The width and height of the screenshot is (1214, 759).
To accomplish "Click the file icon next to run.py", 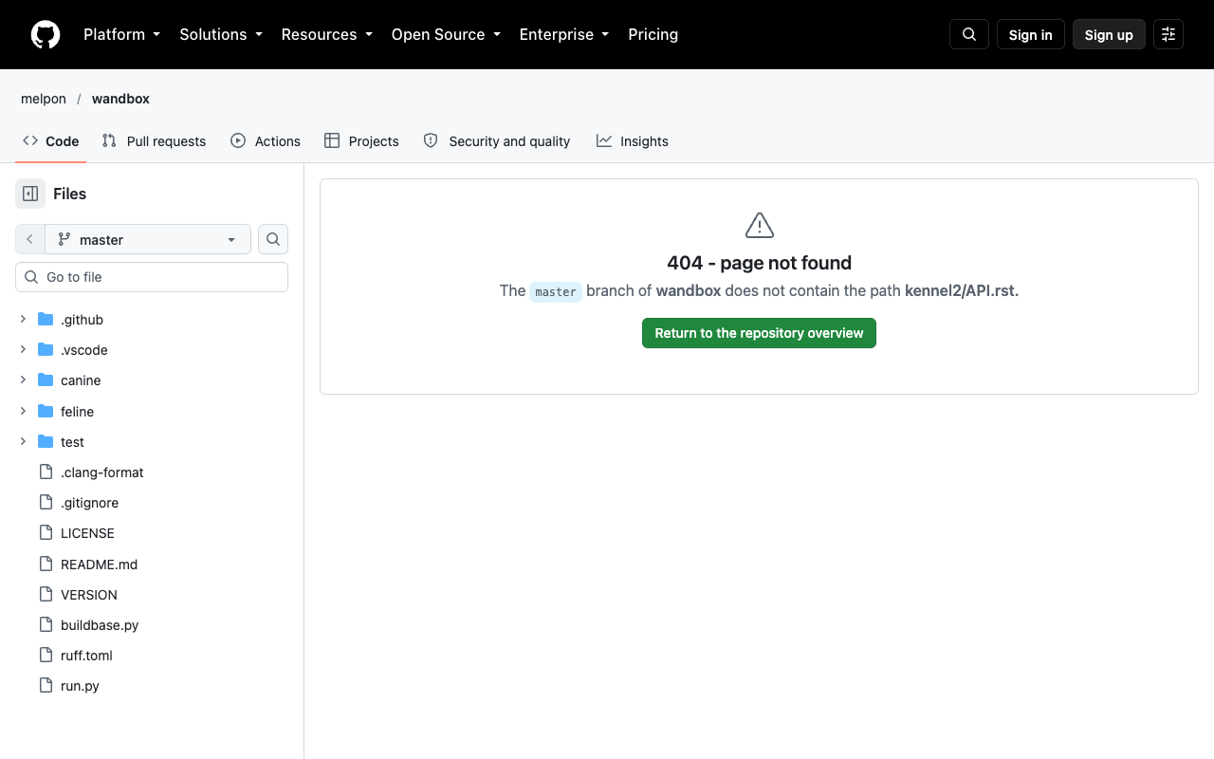I will 46,685.
